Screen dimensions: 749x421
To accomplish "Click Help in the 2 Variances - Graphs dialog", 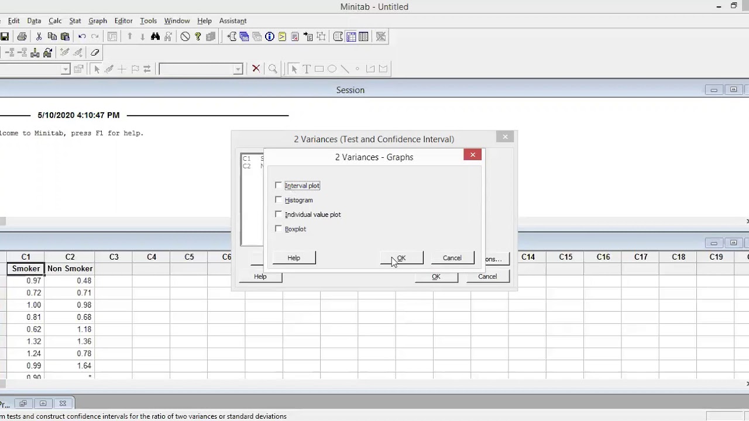I will click(294, 258).
